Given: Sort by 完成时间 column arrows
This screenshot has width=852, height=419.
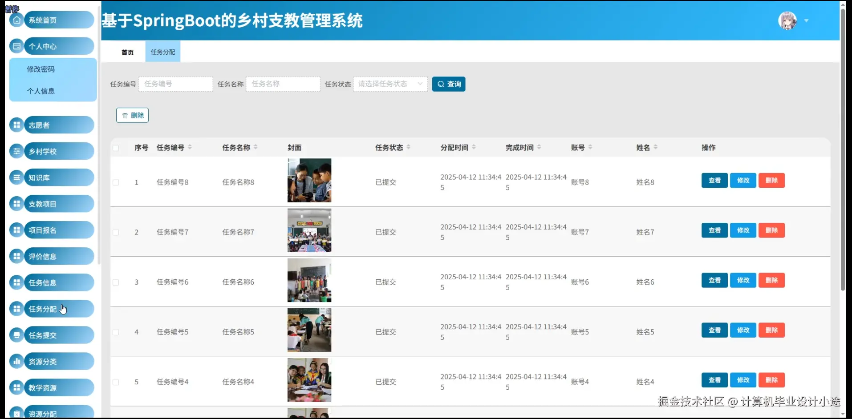Looking at the screenshot, I should [x=539, y=147].
